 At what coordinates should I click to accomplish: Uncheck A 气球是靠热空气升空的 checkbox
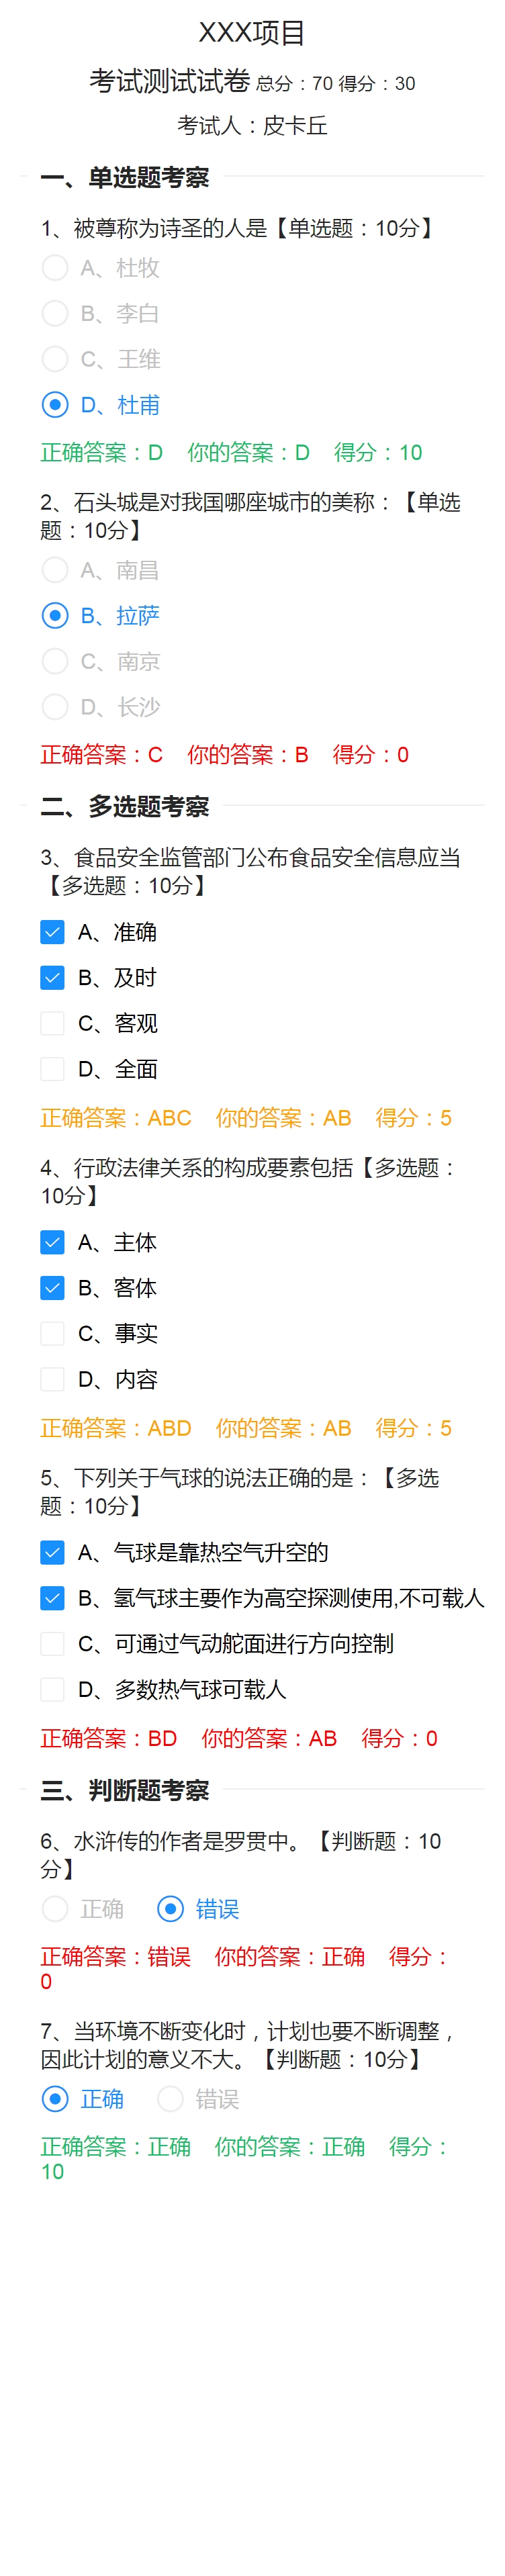coord(52,1552)
